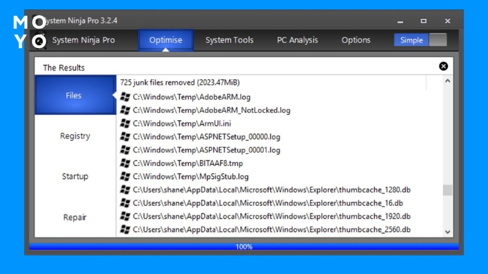Select the AdobeARM_NotLocked.log file path
488x274 pixels.
tap(211, 110)
